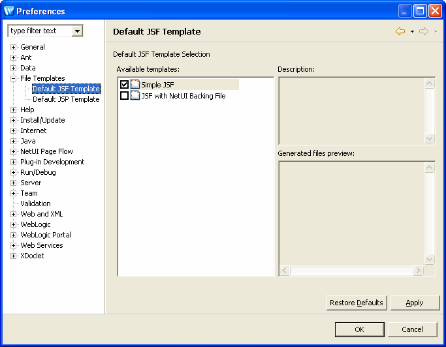Click Generated files preview scroll left arrow
This screenshot has height=347, width=446.
285,270
